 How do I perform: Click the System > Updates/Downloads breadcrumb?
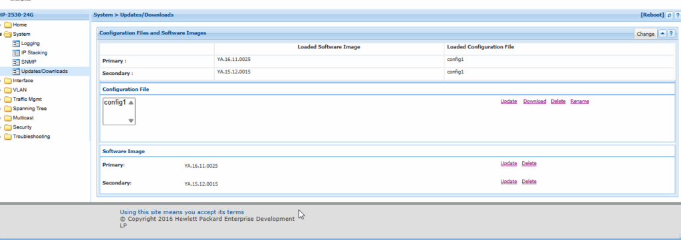(x=133, y=15)
